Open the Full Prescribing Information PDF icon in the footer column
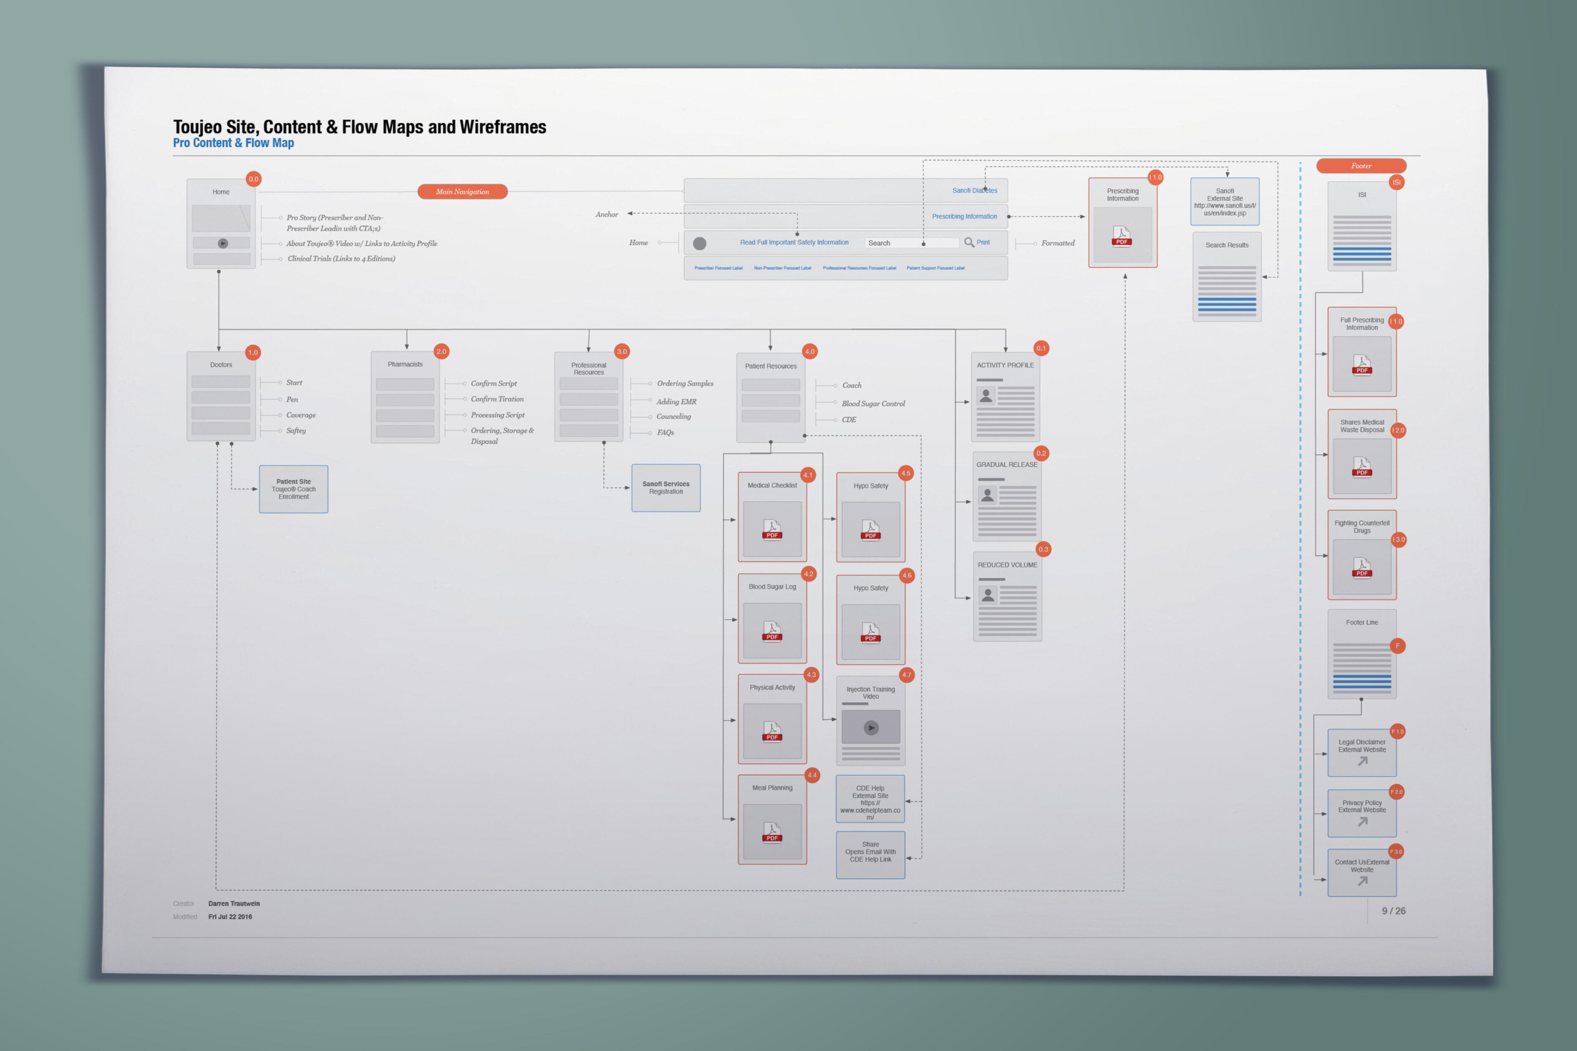1577x1051 pixels. point(1362,365)
